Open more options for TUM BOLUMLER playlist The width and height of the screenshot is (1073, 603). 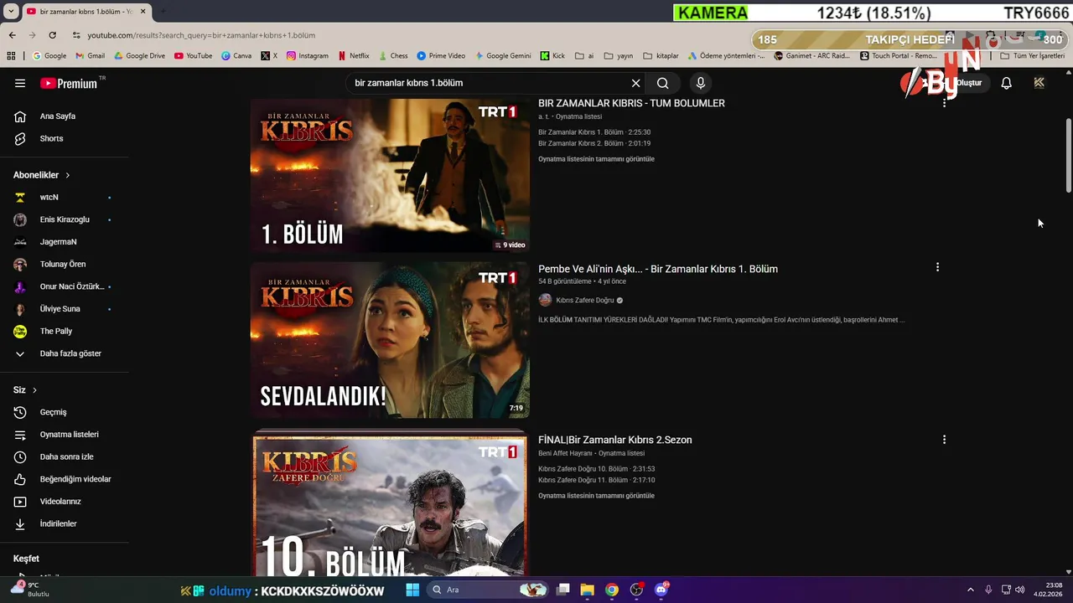[944, 103]
